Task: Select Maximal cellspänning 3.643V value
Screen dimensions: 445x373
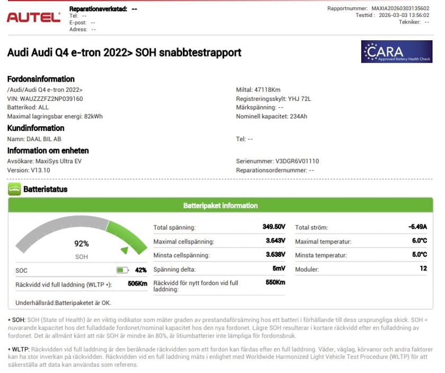Action: [x=275, y=240]
